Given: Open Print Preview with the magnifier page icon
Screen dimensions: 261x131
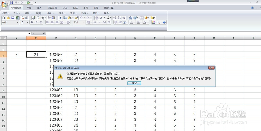Looking at the screenshot, I should click(x=38, y=18).
